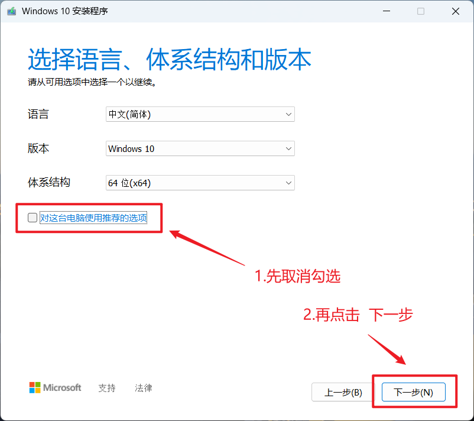Image resolution: width=474 pixels, height=421 pixels.
Task: Toggle the recommended options for this PC checkbox
Action: click(33, 218)
